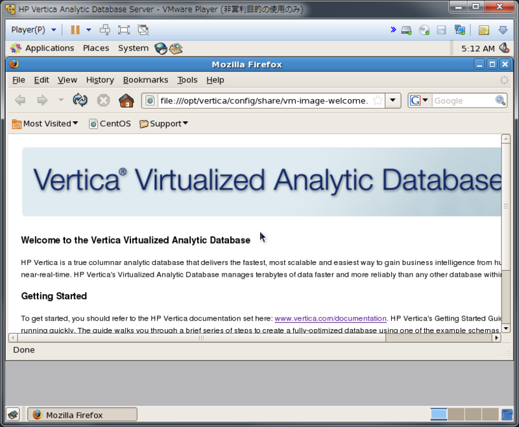This screenshot has height=427, width=519.
Task: Open the pause button dropdown arrow
Action: pos(88,30)
